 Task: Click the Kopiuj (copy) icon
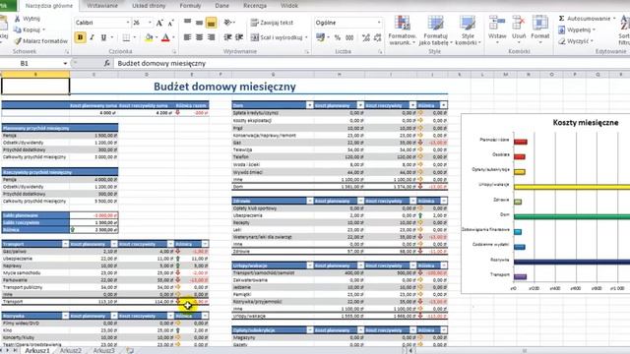coord(17,29)
